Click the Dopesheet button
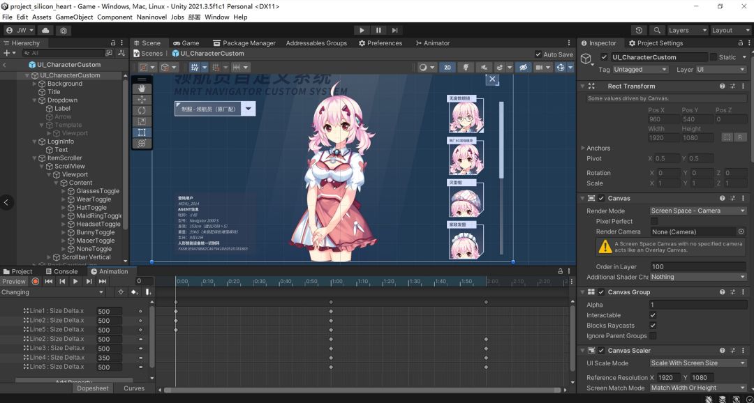Image resolution: width=754 pixels, height=403 pixels. click(x=93, y=388)
